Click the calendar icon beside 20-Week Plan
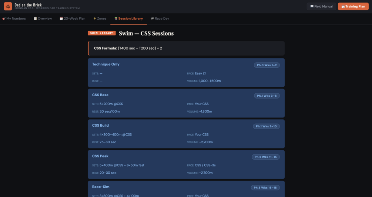The image size is (372, 197). (61, 19)
